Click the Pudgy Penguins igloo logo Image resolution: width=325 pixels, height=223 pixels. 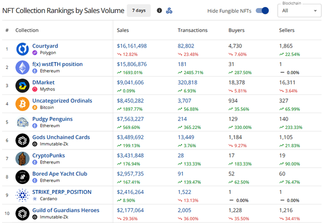22,122
